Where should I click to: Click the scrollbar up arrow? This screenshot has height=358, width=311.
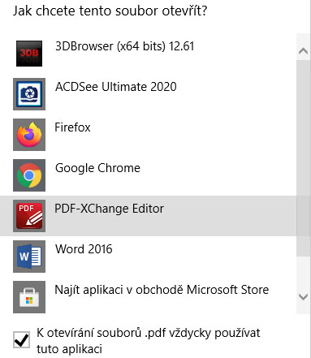(303, 51)
